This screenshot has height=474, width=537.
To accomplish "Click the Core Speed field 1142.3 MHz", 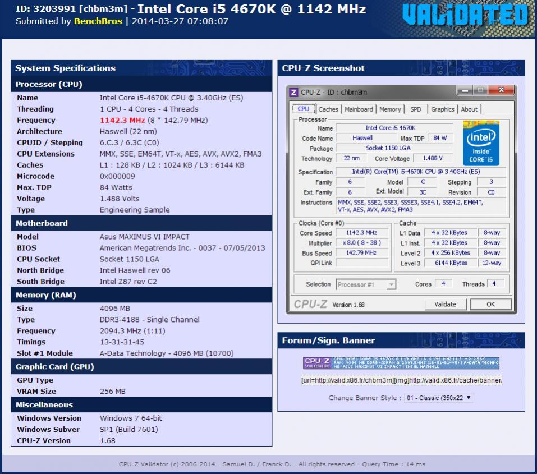I will click(x=362, y=233).
